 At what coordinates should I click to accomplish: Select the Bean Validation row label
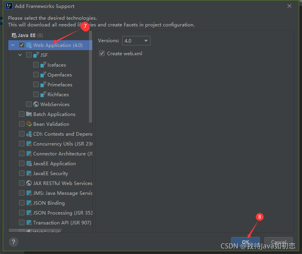51,124
